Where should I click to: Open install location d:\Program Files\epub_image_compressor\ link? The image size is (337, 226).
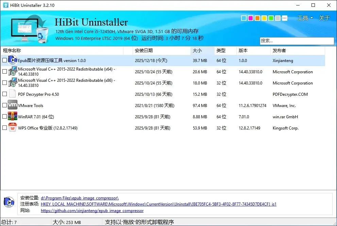point(80,198)
